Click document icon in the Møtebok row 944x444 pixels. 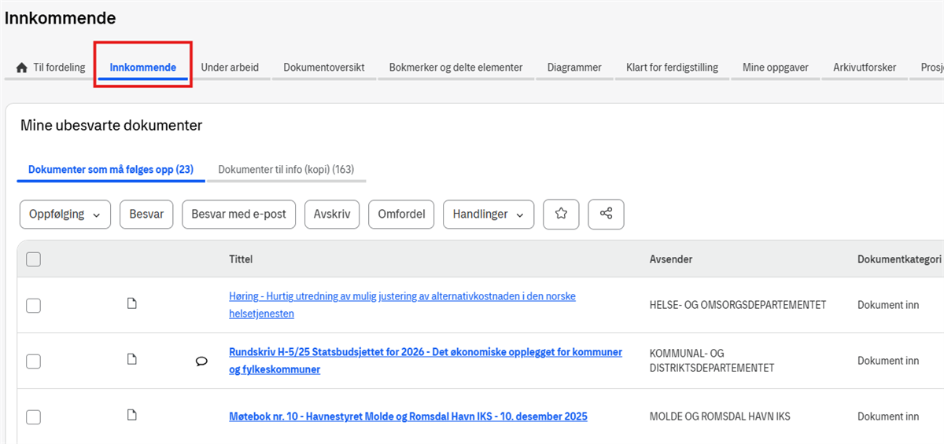132,416
